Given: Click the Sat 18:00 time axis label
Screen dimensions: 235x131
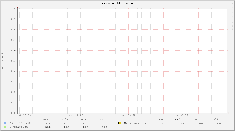Looking at the screenshot, I should point(76,115).
